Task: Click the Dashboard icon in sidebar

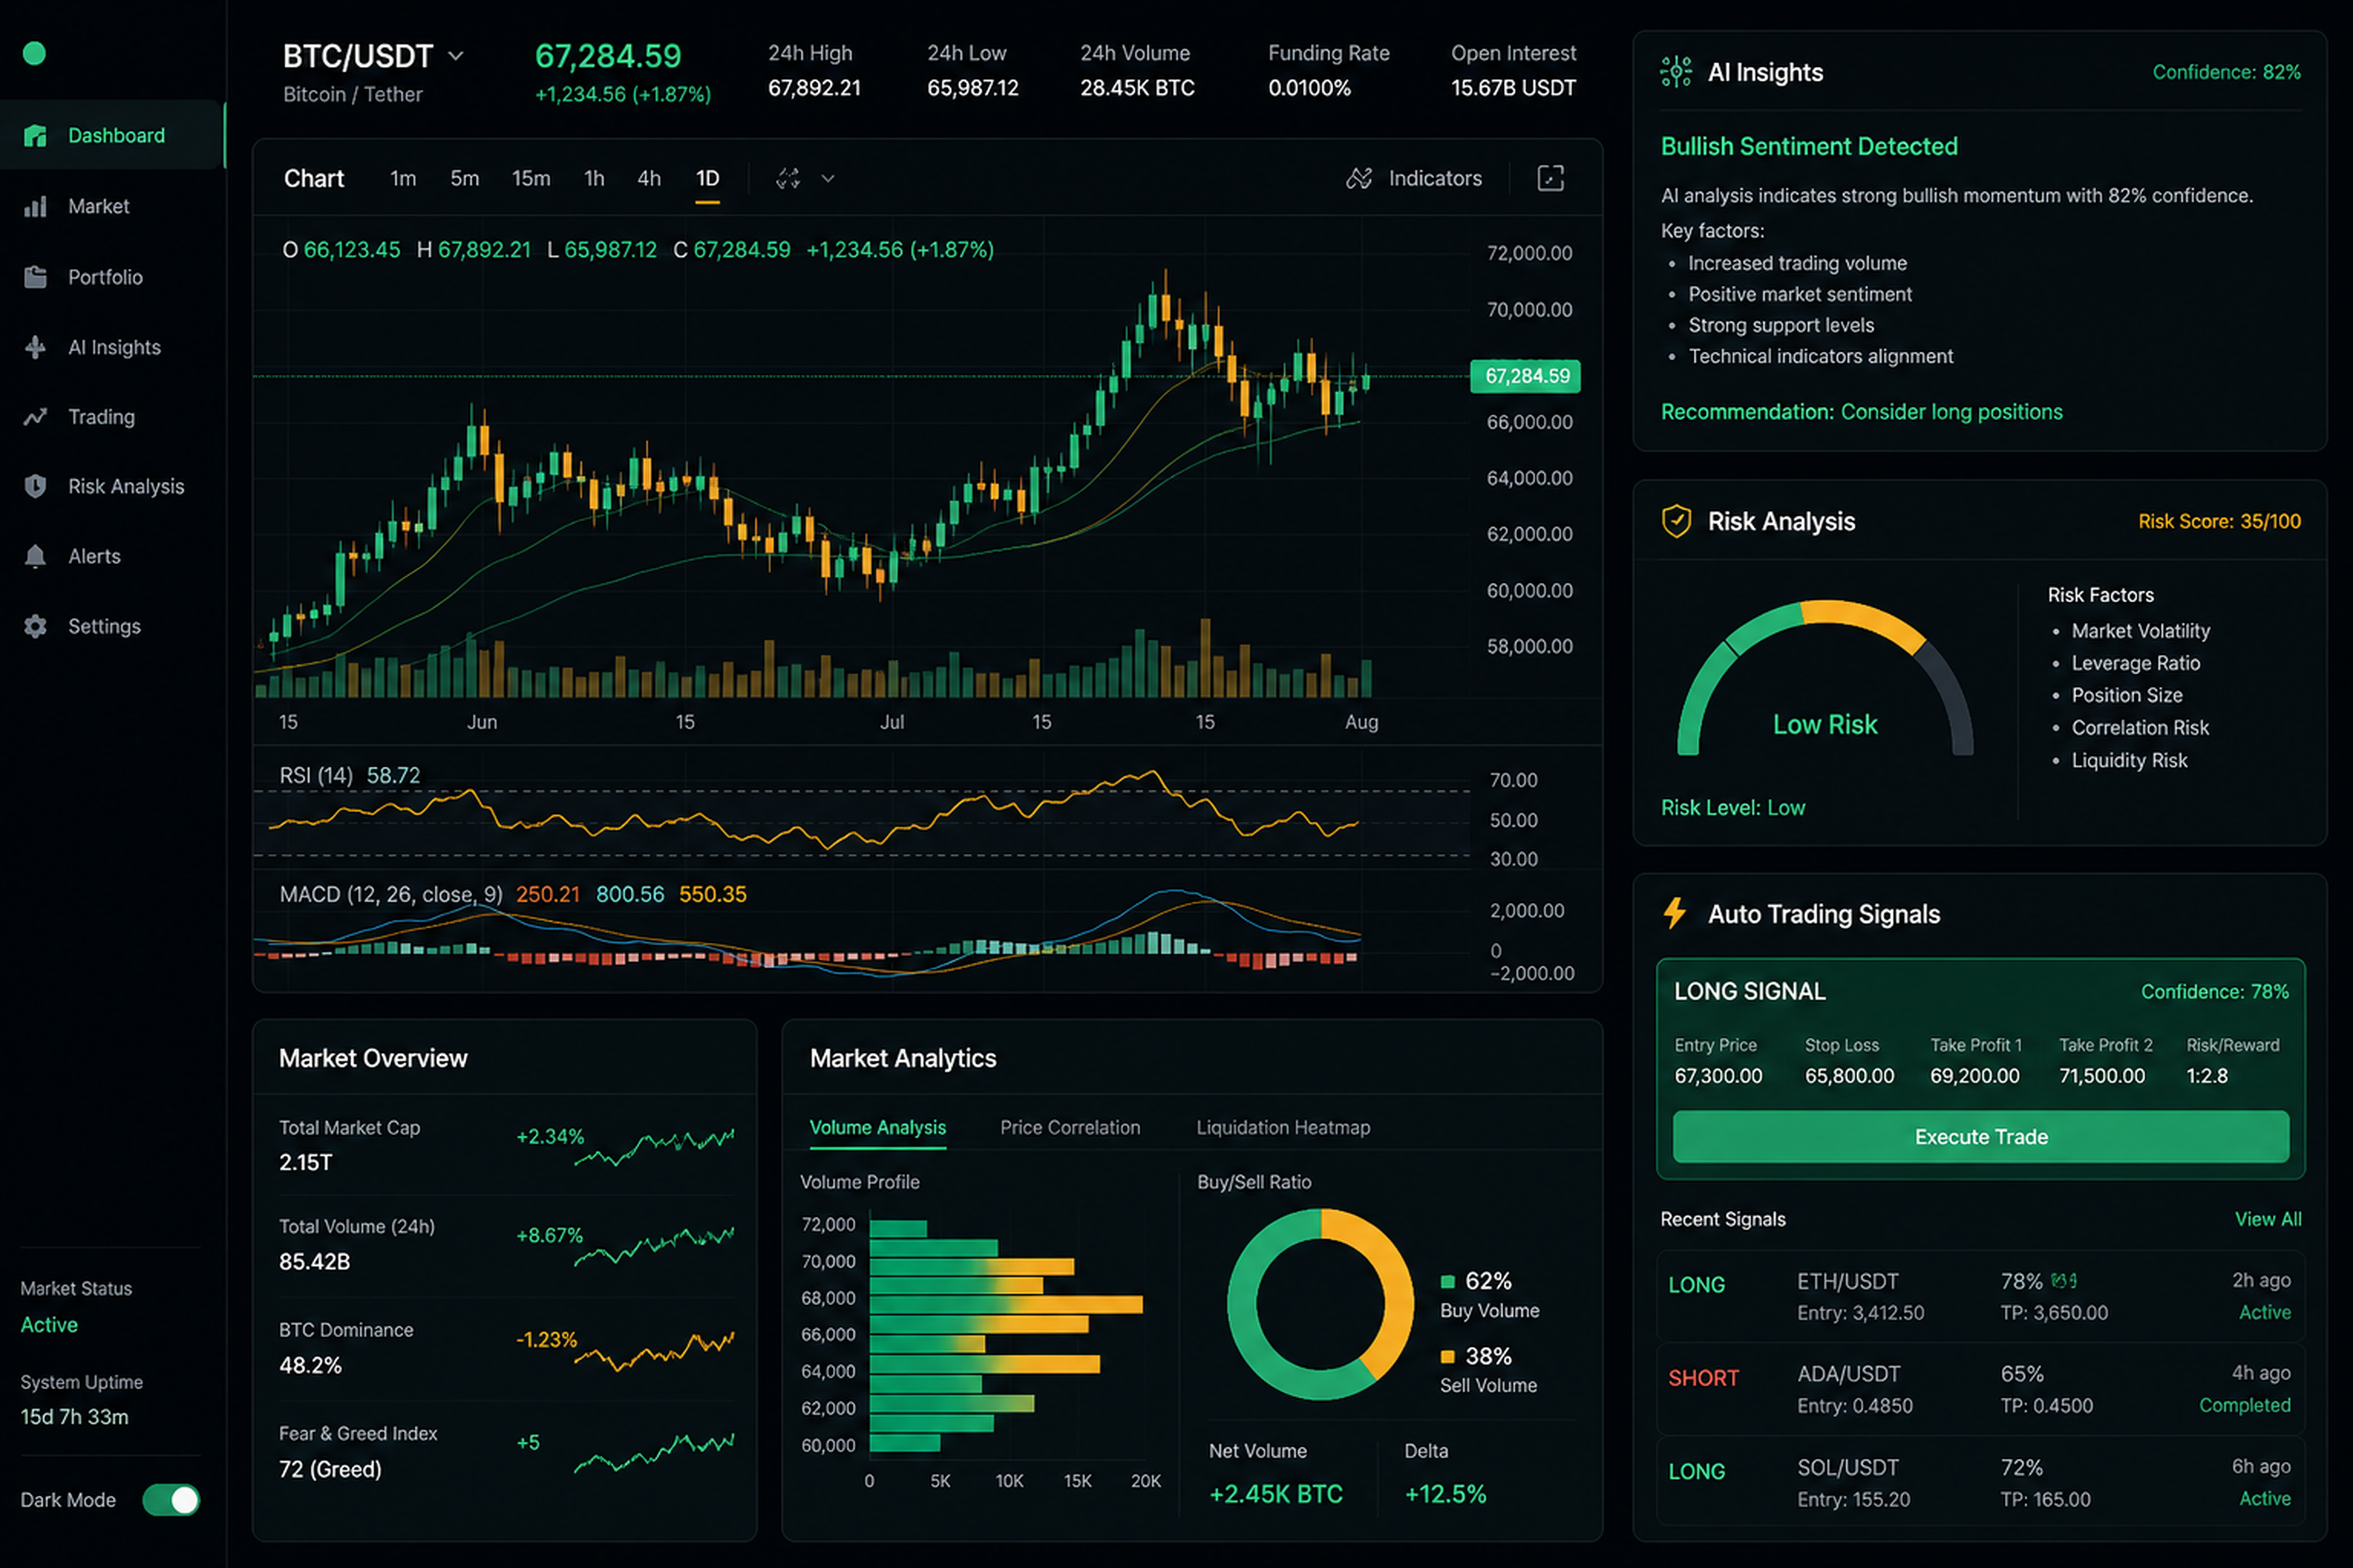Action: [x=35, y=135]
